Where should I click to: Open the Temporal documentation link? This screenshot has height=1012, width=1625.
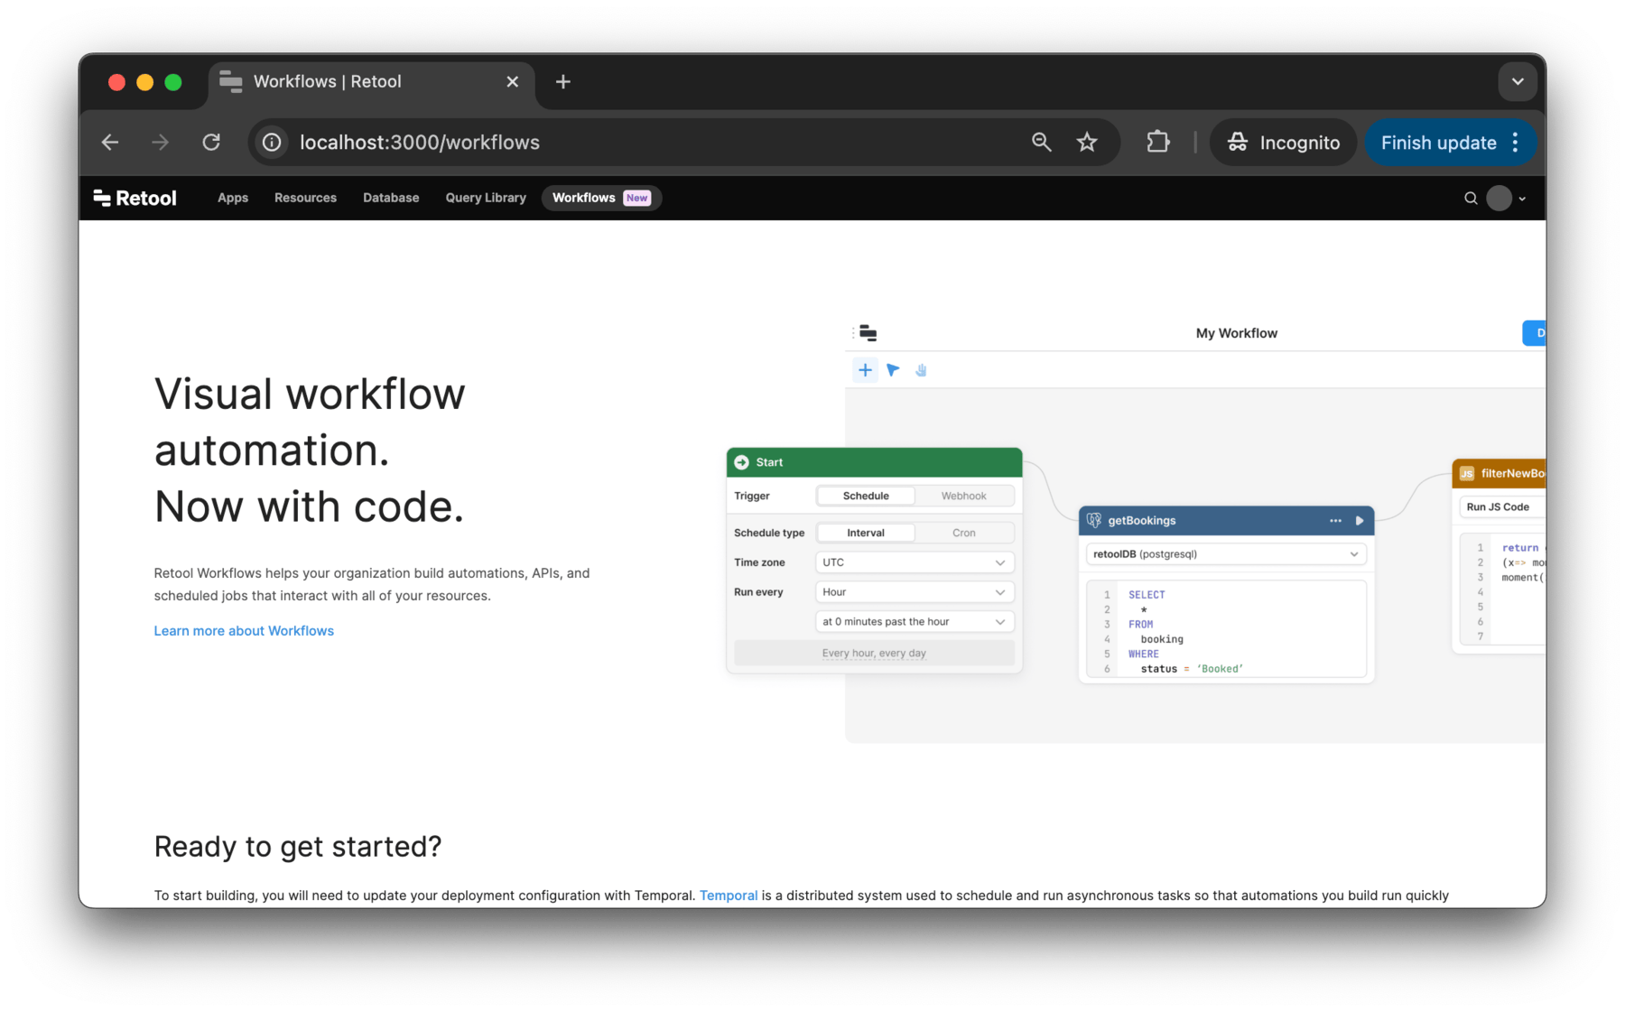click(x=728, y=895)
